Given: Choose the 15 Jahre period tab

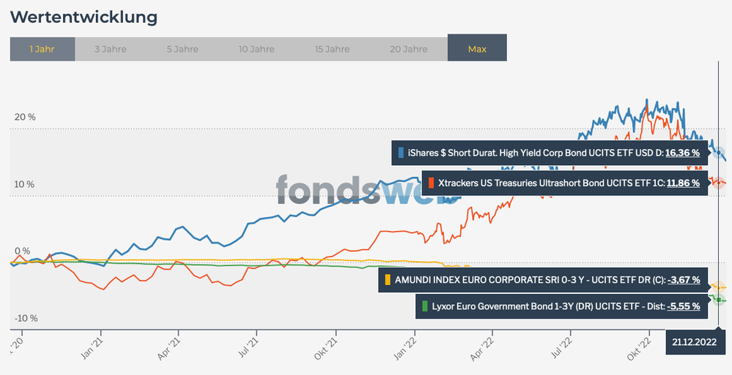Looking at the screenshot, I should point(332,49).
